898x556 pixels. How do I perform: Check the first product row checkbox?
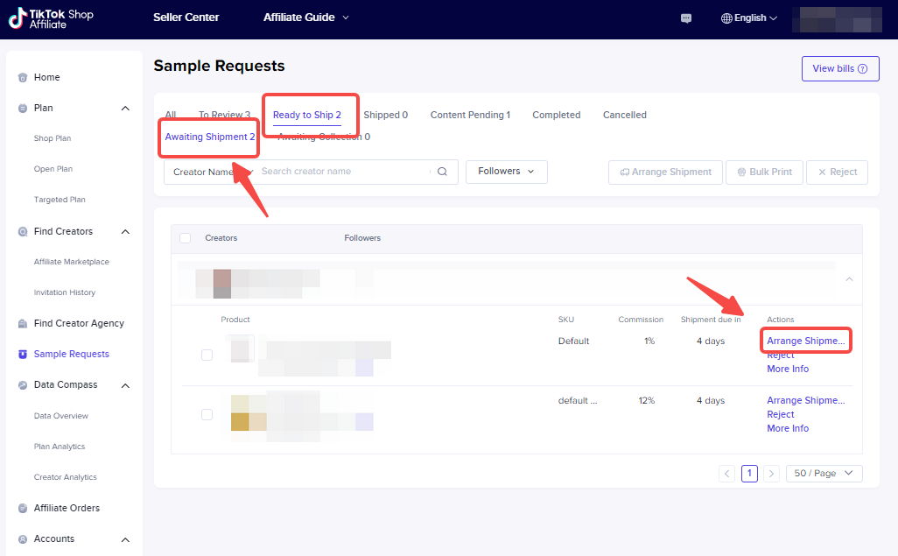pyautogui.click(x=207, y=355)
